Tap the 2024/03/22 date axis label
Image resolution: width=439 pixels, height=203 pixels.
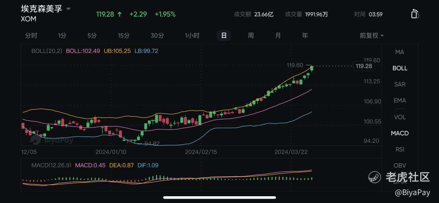(291, 152)
